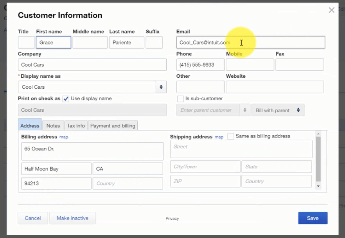This screenshot has width=345, height=238.
Task: Enable the Is sub-customer option
Action: click(180, 98)
